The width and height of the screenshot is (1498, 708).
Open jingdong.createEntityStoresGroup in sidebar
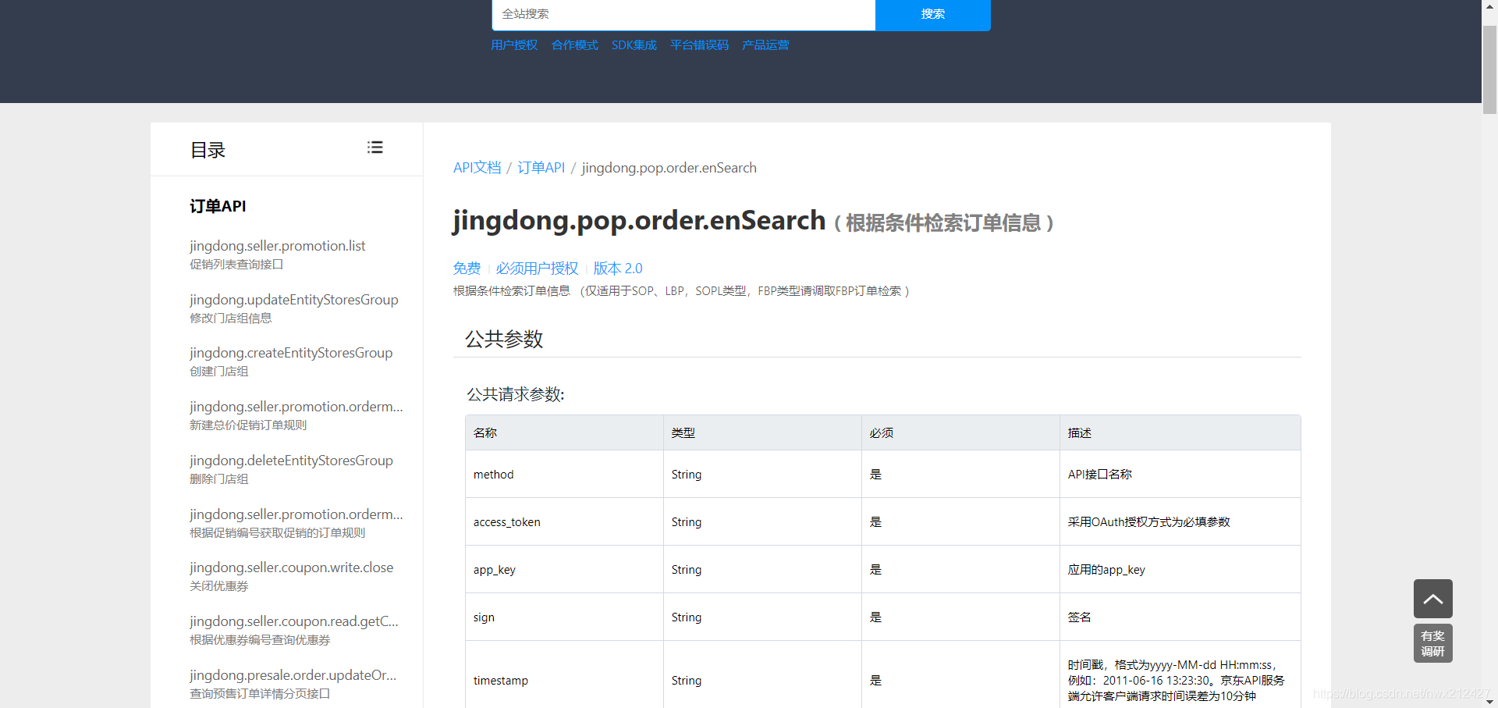coord(291,353)
